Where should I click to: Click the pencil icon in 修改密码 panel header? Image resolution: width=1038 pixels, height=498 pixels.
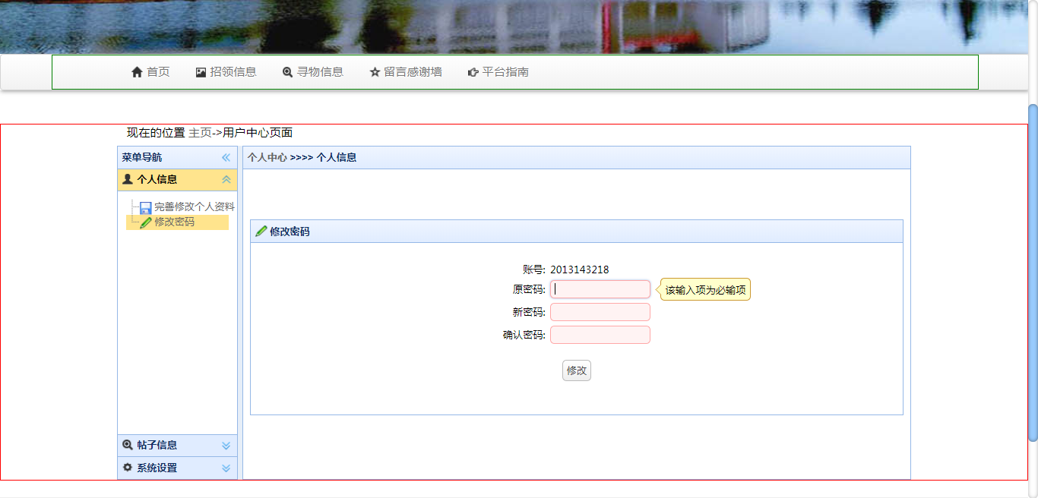[261, 231]
